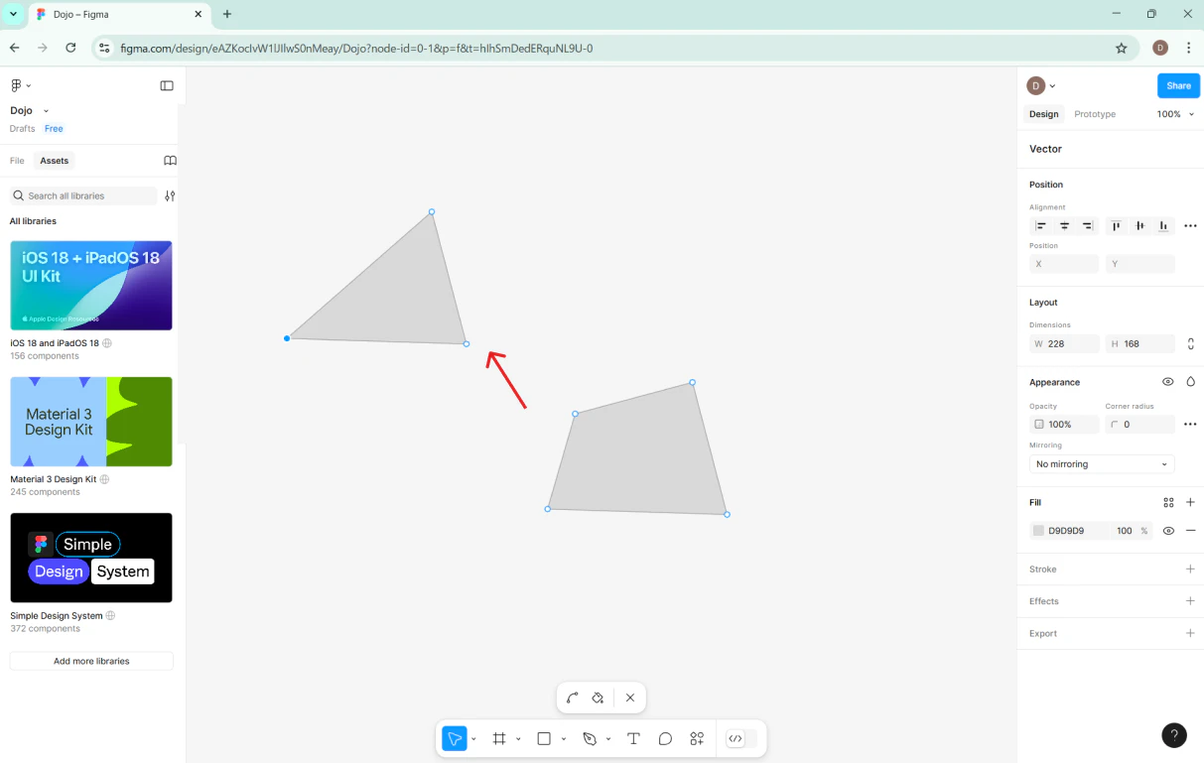
Task: Align vertical centers
Action: pyautogui.click(x=1139, y=226)
